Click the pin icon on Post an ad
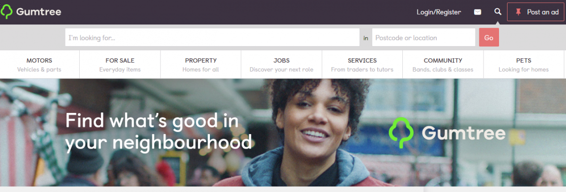This screenshot has height=192, width=566. pos(518,12)
